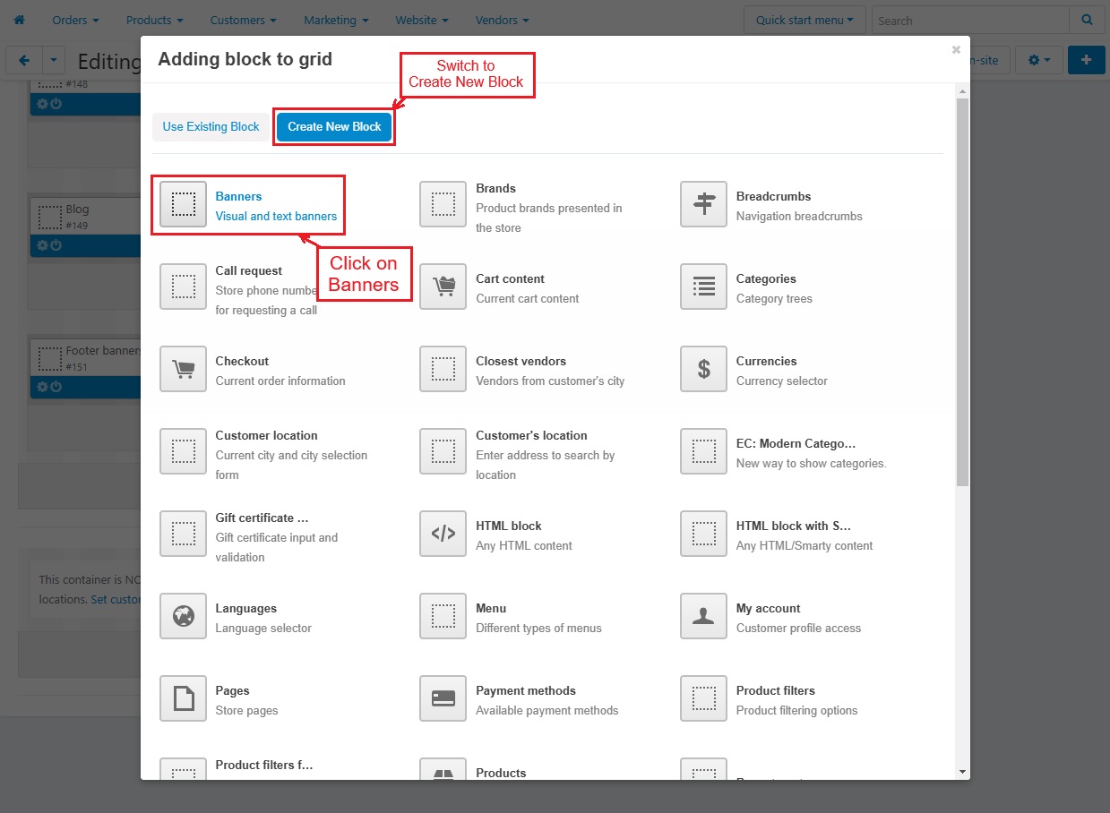Click the top search input field
This screenshot has height=813, width=1110.
click(969, 20)
